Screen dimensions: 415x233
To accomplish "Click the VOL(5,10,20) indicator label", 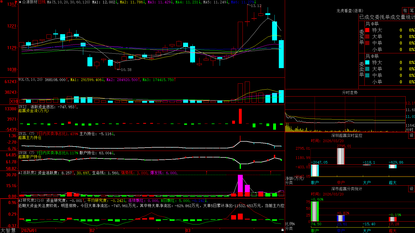I will (x=30, y=80).
